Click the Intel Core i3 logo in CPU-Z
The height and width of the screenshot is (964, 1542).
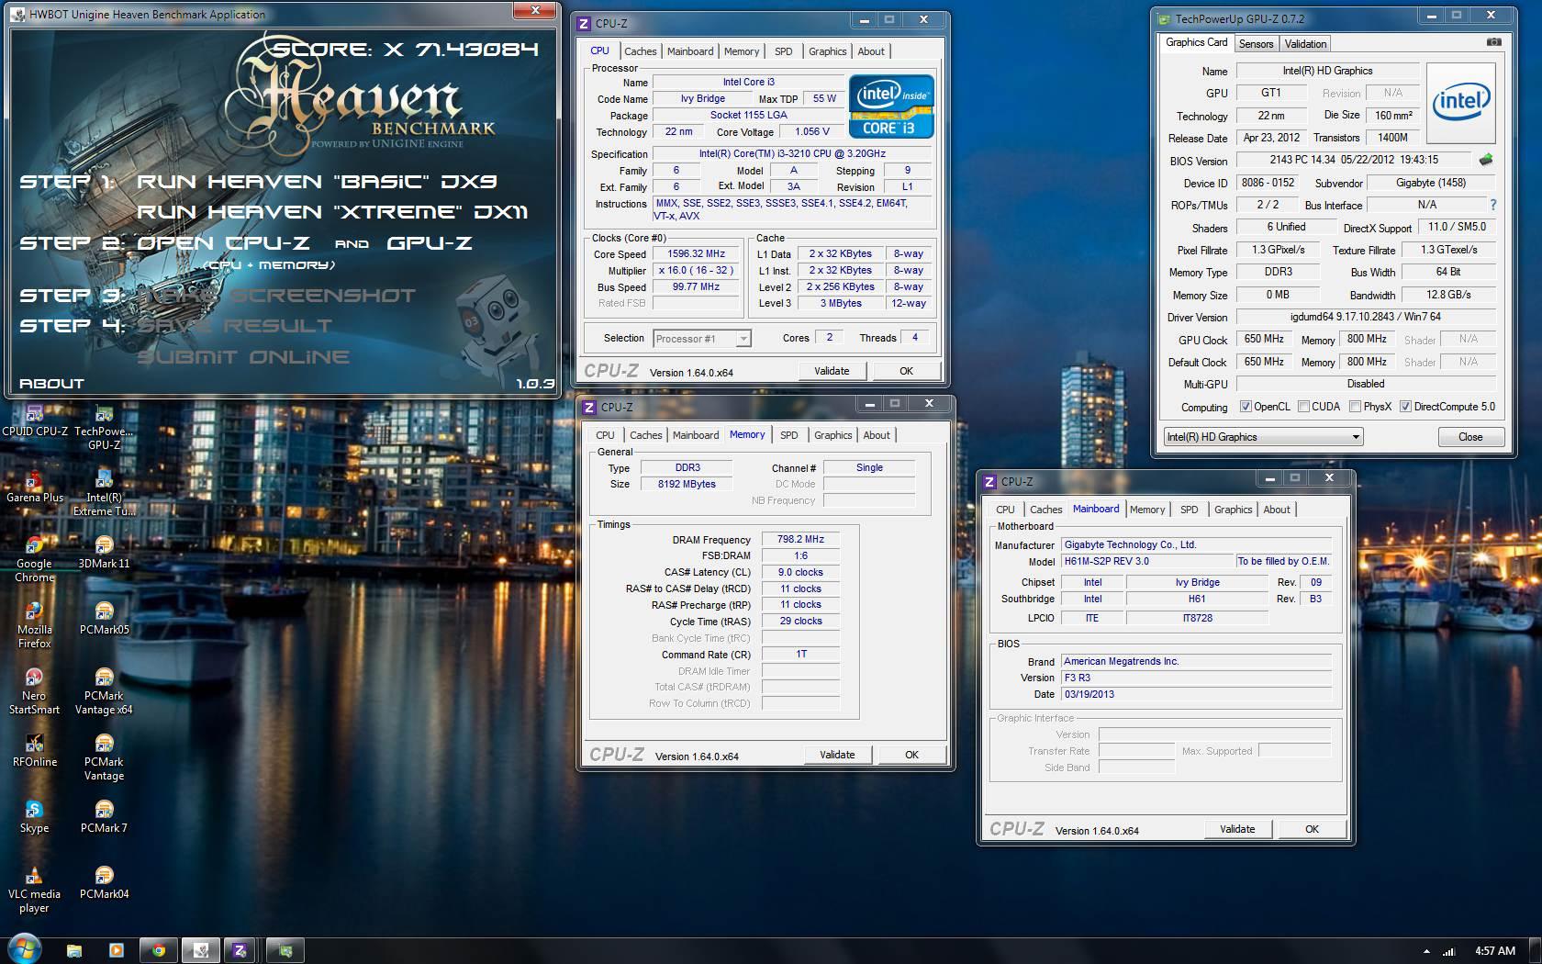tap(891, 106)
